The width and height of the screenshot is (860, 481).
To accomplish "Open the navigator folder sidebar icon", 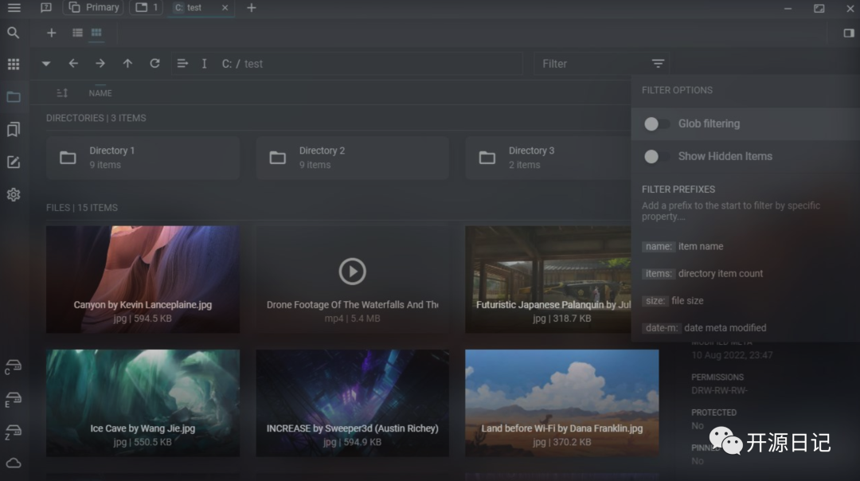I will click(x=14, y=97).
